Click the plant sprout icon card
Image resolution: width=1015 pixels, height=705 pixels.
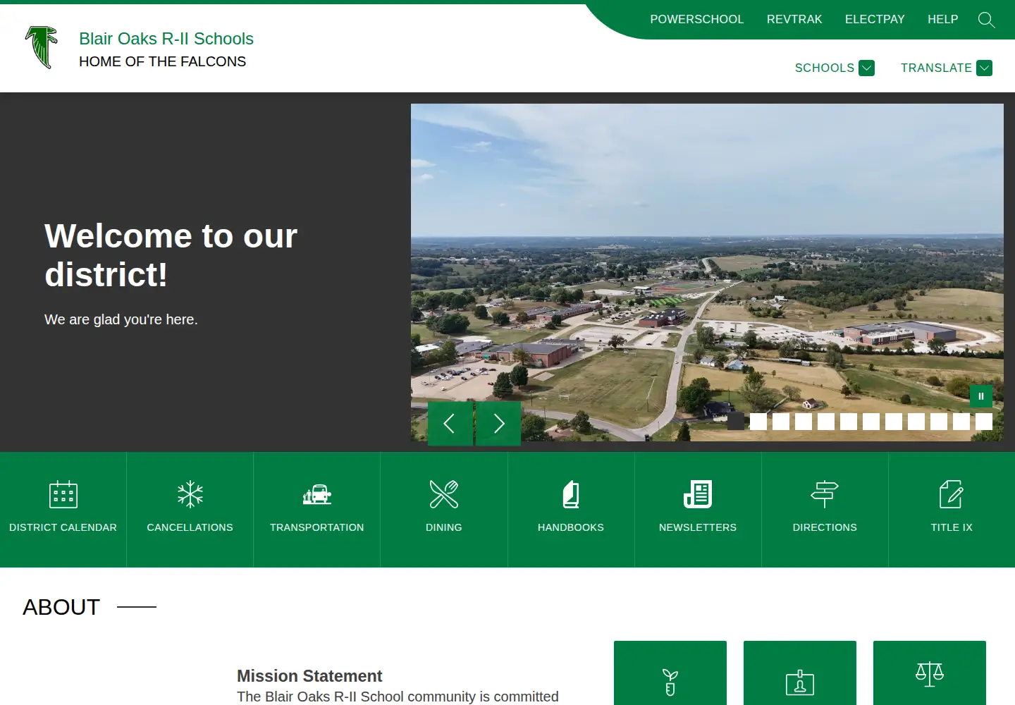670,673
